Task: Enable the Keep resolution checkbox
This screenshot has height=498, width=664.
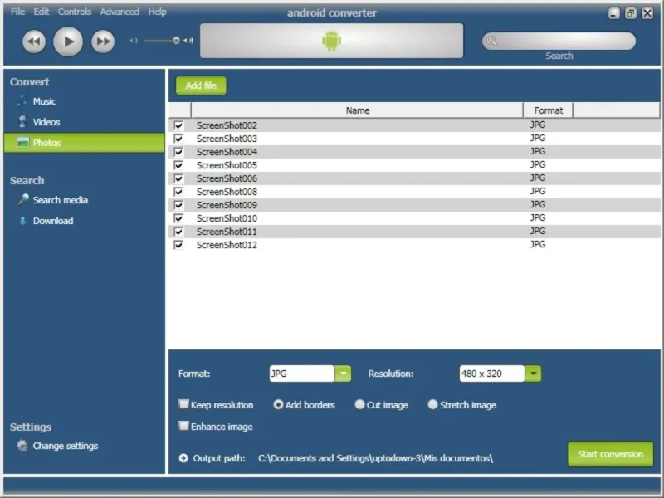Action: (x=183, y=404)
